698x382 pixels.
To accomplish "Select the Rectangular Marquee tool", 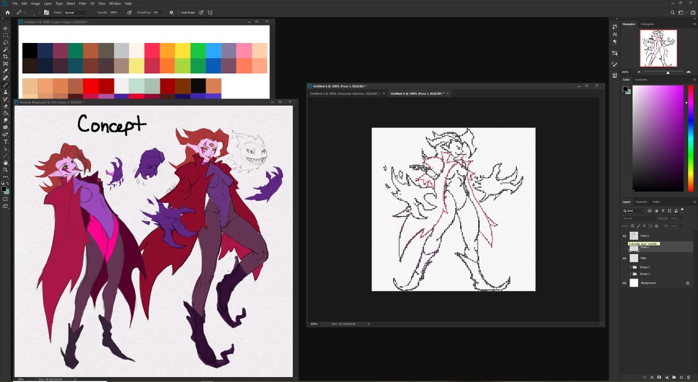I will (x=5, y=35).
